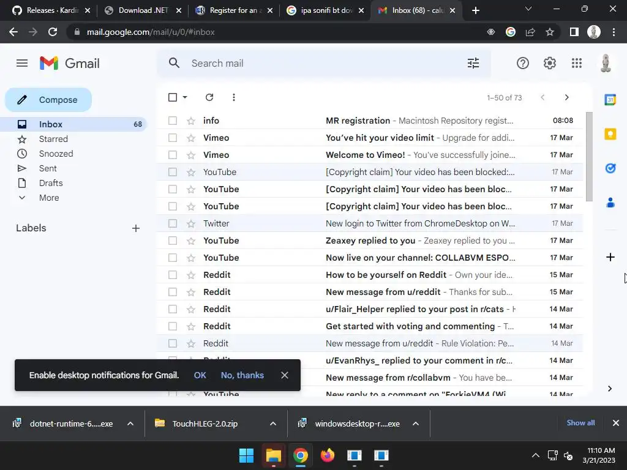The image size is (627, 470).
Task: Open a new Chrome tab
Action: (475, 10)
